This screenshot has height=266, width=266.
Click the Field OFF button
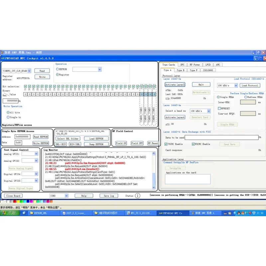(137, 143)
